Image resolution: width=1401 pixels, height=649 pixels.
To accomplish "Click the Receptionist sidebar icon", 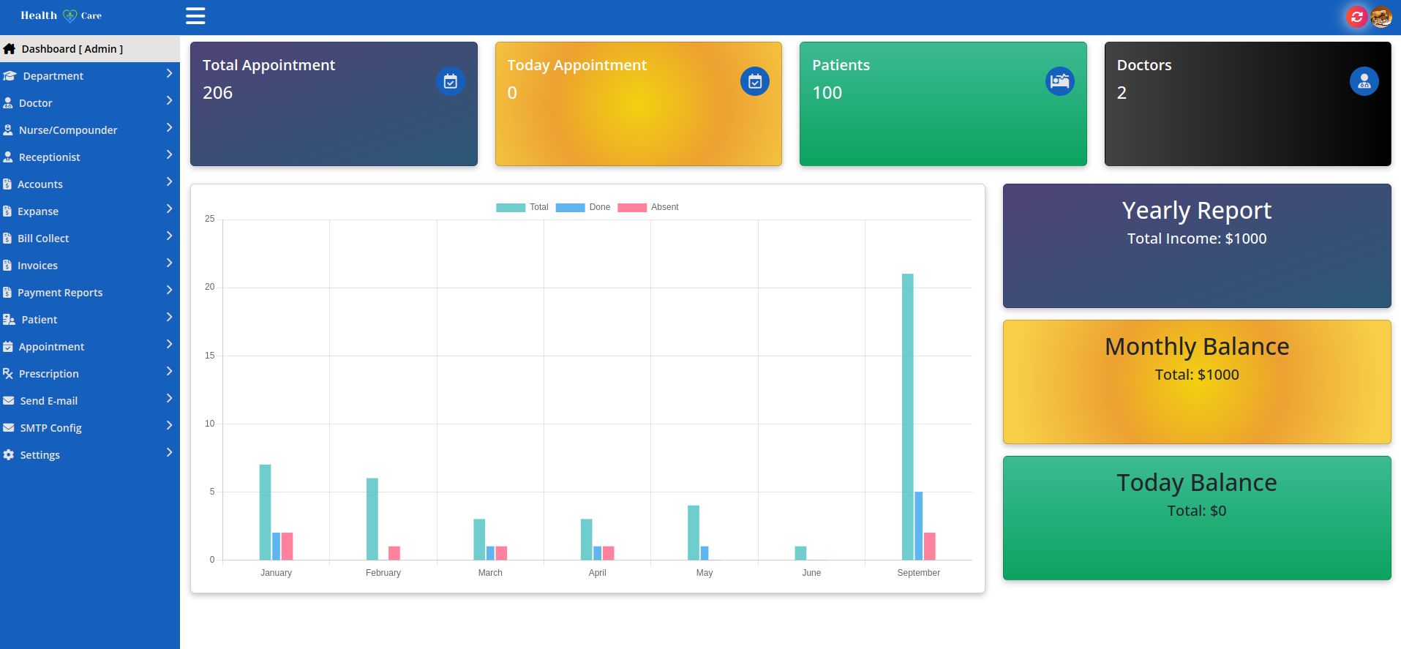I will tap(8, 157).
